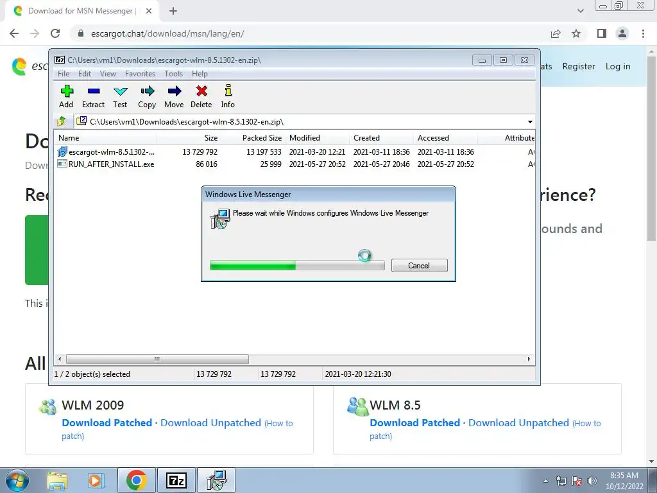Screen dimensions: 657x493
Task: Click the Info toolbar icon
Action: (228, 91)
